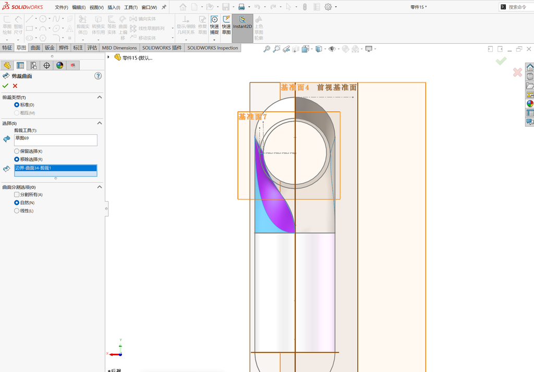Collapse the 曲面分割选项(O) section
Viewport: 534px width, 372px height.
[x=100, y=187]
